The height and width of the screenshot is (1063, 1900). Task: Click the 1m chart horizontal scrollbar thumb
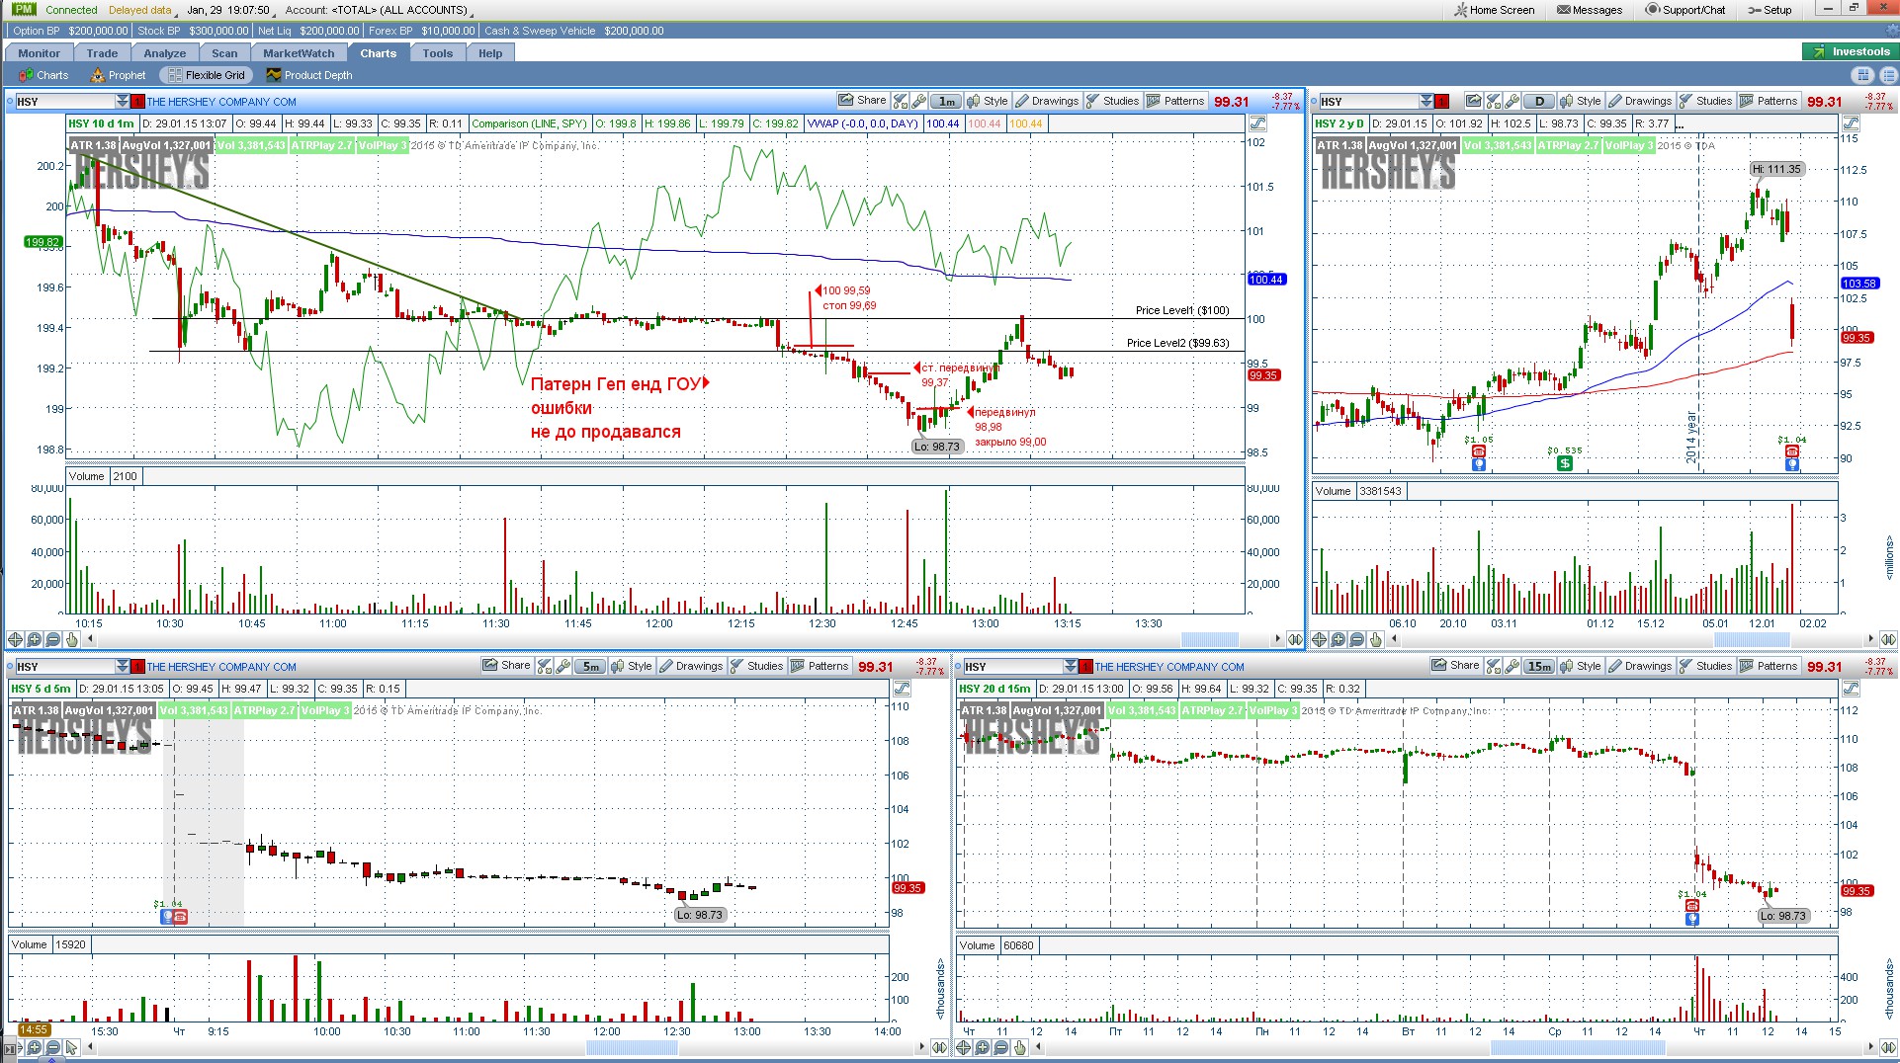pos(1210,639)
